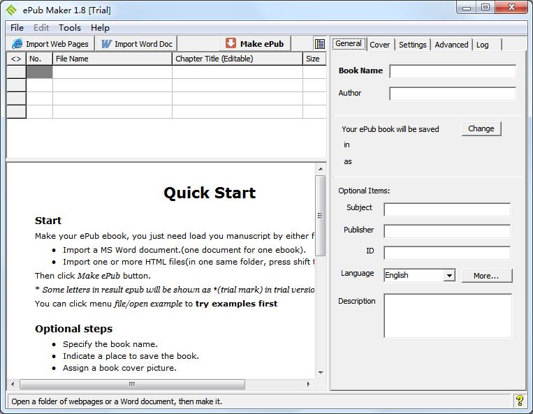Click the Import Web Pages globe icon
The height and width of the screenshot is (414, 533).
click(x=17, y=44)
